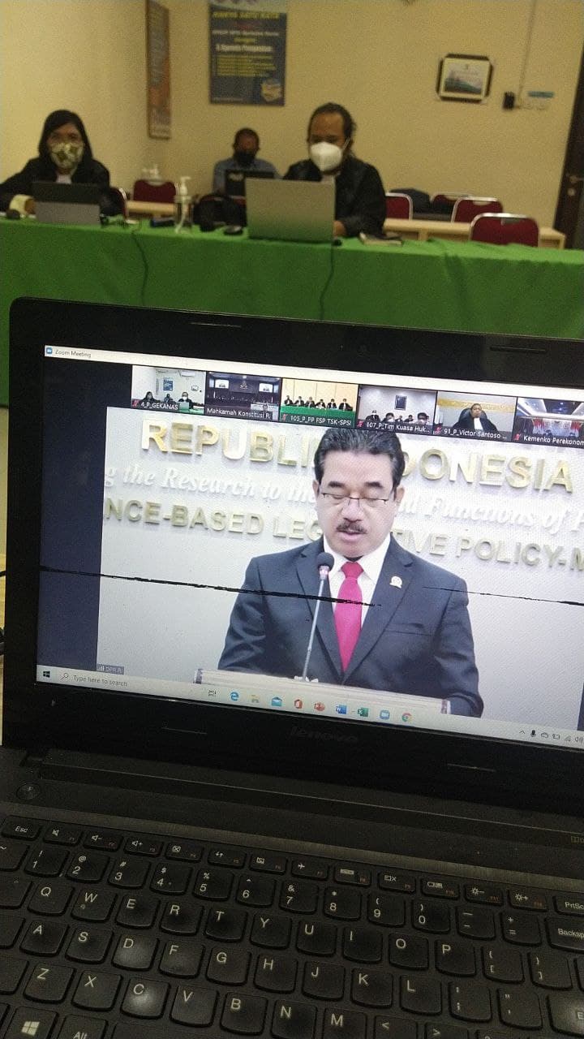Open Excel from the taskbar
This screenshot has height=1039, width=584.
tap(362, 711)
